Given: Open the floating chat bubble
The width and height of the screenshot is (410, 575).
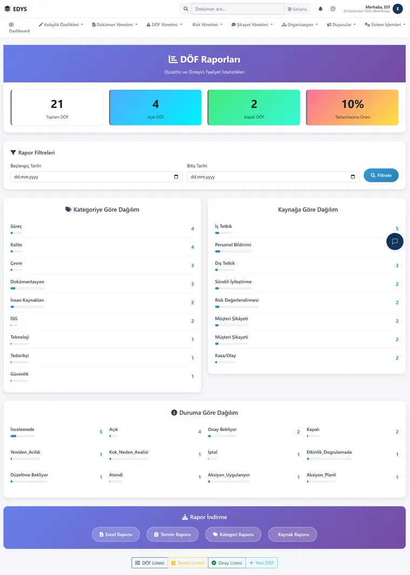Looking at the screenshot, I should (395, 241).
